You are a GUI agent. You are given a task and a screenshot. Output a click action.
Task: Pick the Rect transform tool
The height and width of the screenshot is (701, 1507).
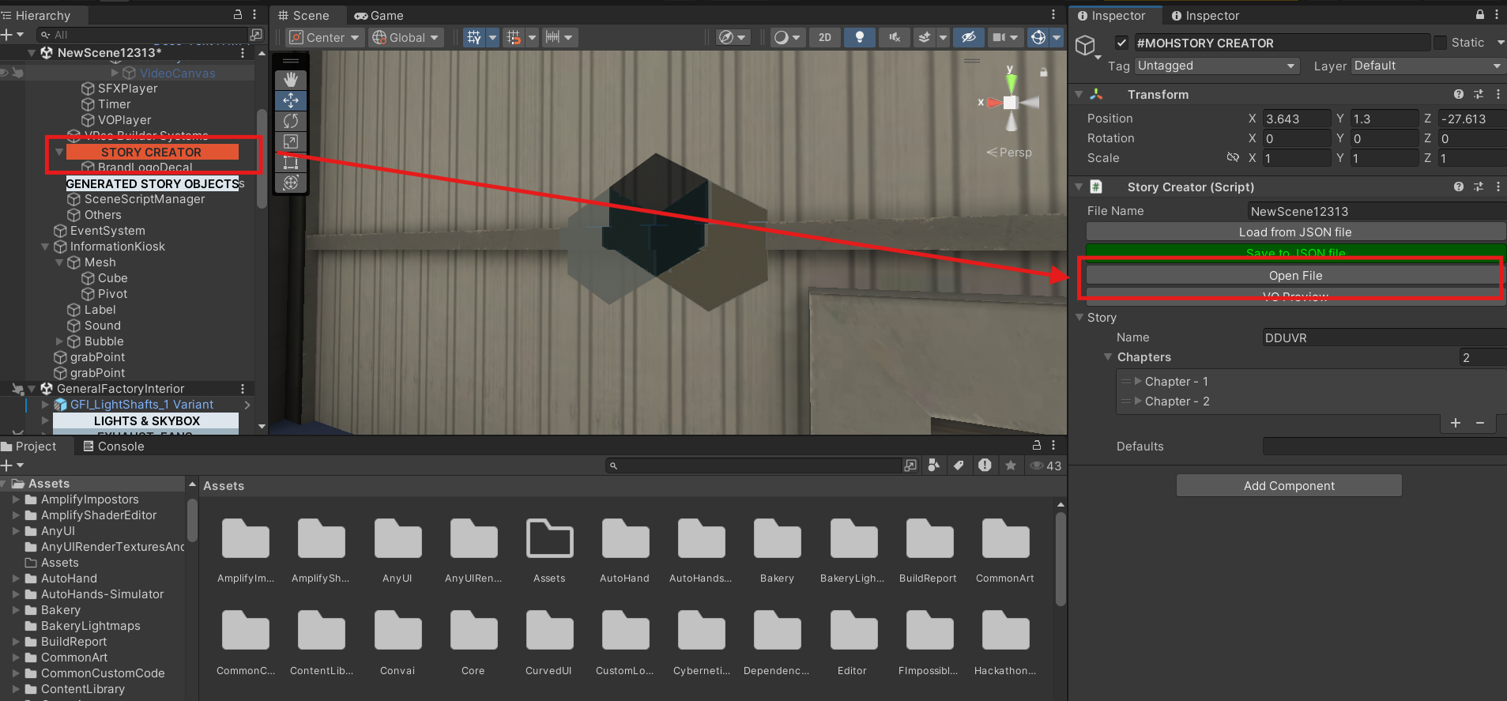(x=291, y=162)
